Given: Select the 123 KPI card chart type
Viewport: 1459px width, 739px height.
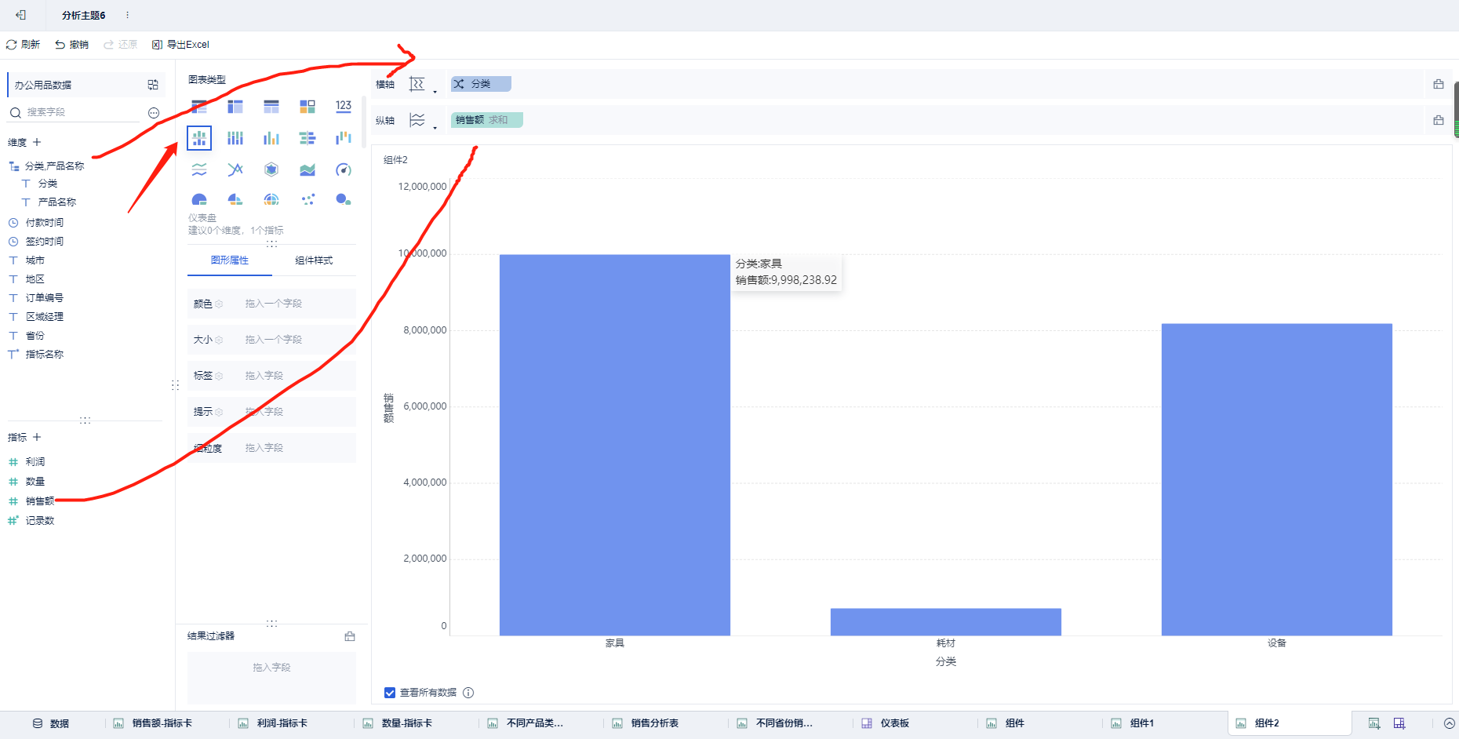Looking at the screenshot, I should pos(344,106).
